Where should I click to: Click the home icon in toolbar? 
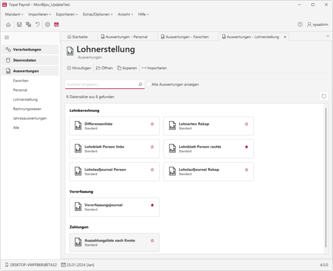point(8,24)
